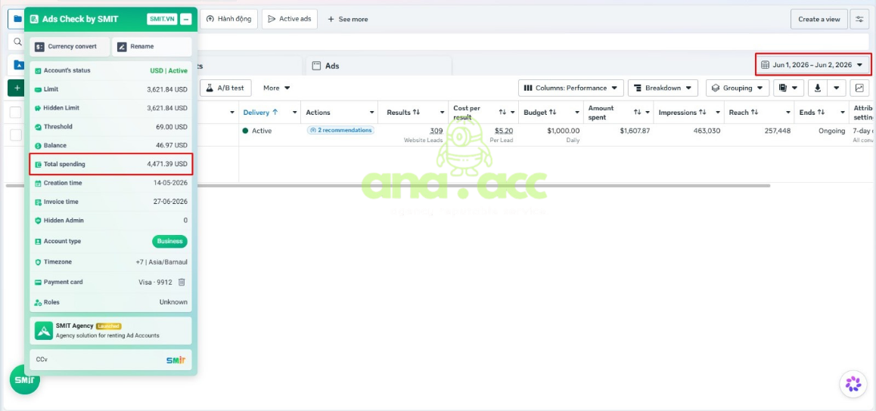Click the Invoice time 27-06-2026 row

point(110,202)
